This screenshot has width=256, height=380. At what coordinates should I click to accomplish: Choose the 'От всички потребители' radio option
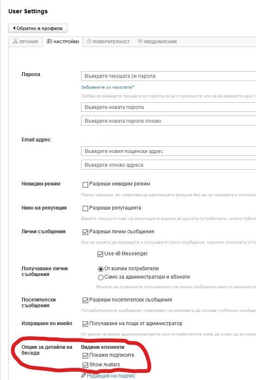(x=101, y=269)
